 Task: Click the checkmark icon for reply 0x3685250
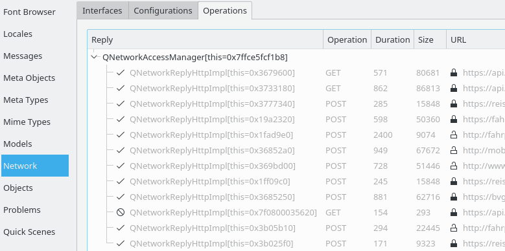pyautogui.click(x=121, y=197)
